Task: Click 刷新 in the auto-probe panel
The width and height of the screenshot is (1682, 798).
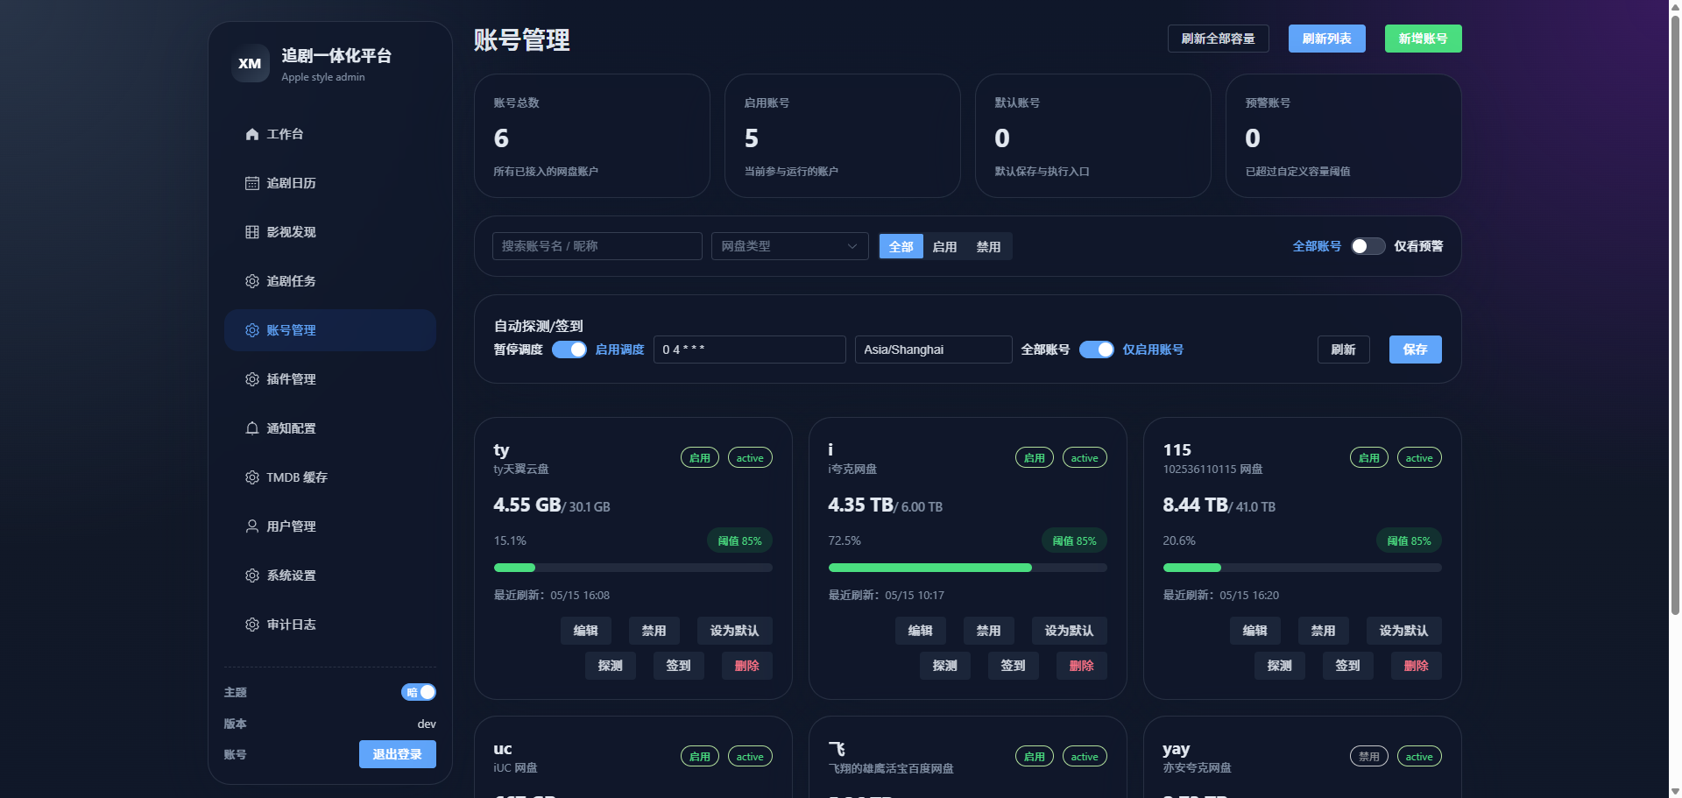Action: tap(1344, 350)
